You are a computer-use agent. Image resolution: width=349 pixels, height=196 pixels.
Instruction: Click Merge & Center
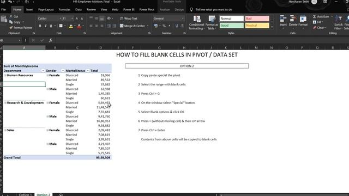[x=133, y=26]
